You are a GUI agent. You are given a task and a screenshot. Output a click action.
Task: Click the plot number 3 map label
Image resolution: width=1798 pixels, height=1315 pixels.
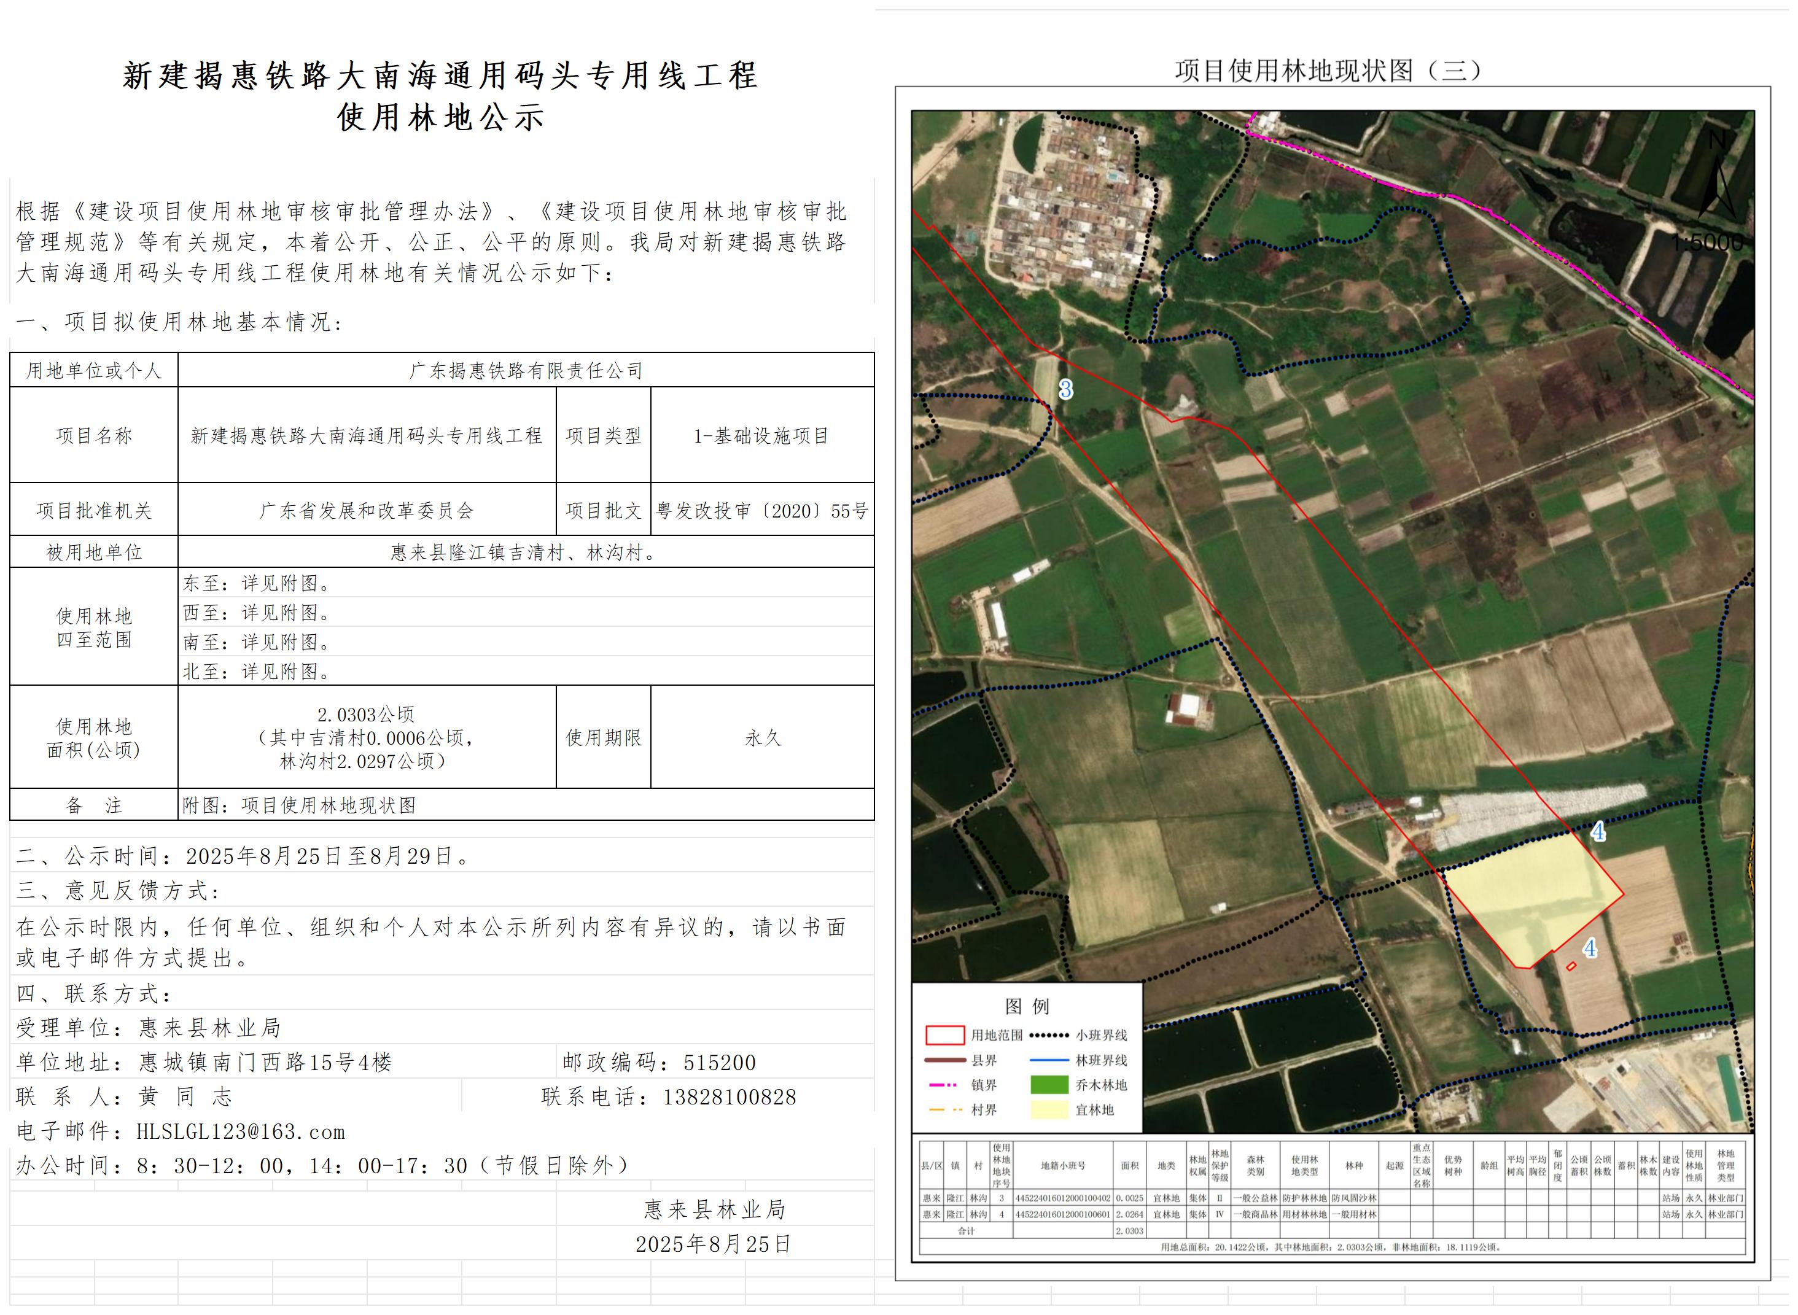pos(1066,390)
